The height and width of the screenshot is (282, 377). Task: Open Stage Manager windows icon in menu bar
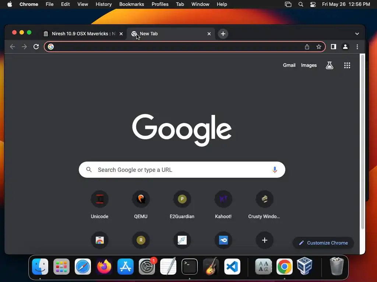click(288, 4)
